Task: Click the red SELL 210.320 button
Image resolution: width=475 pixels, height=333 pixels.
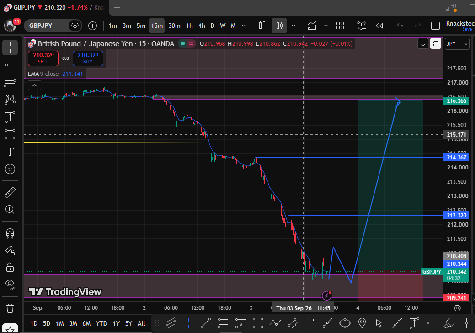Action: (43, 58)
